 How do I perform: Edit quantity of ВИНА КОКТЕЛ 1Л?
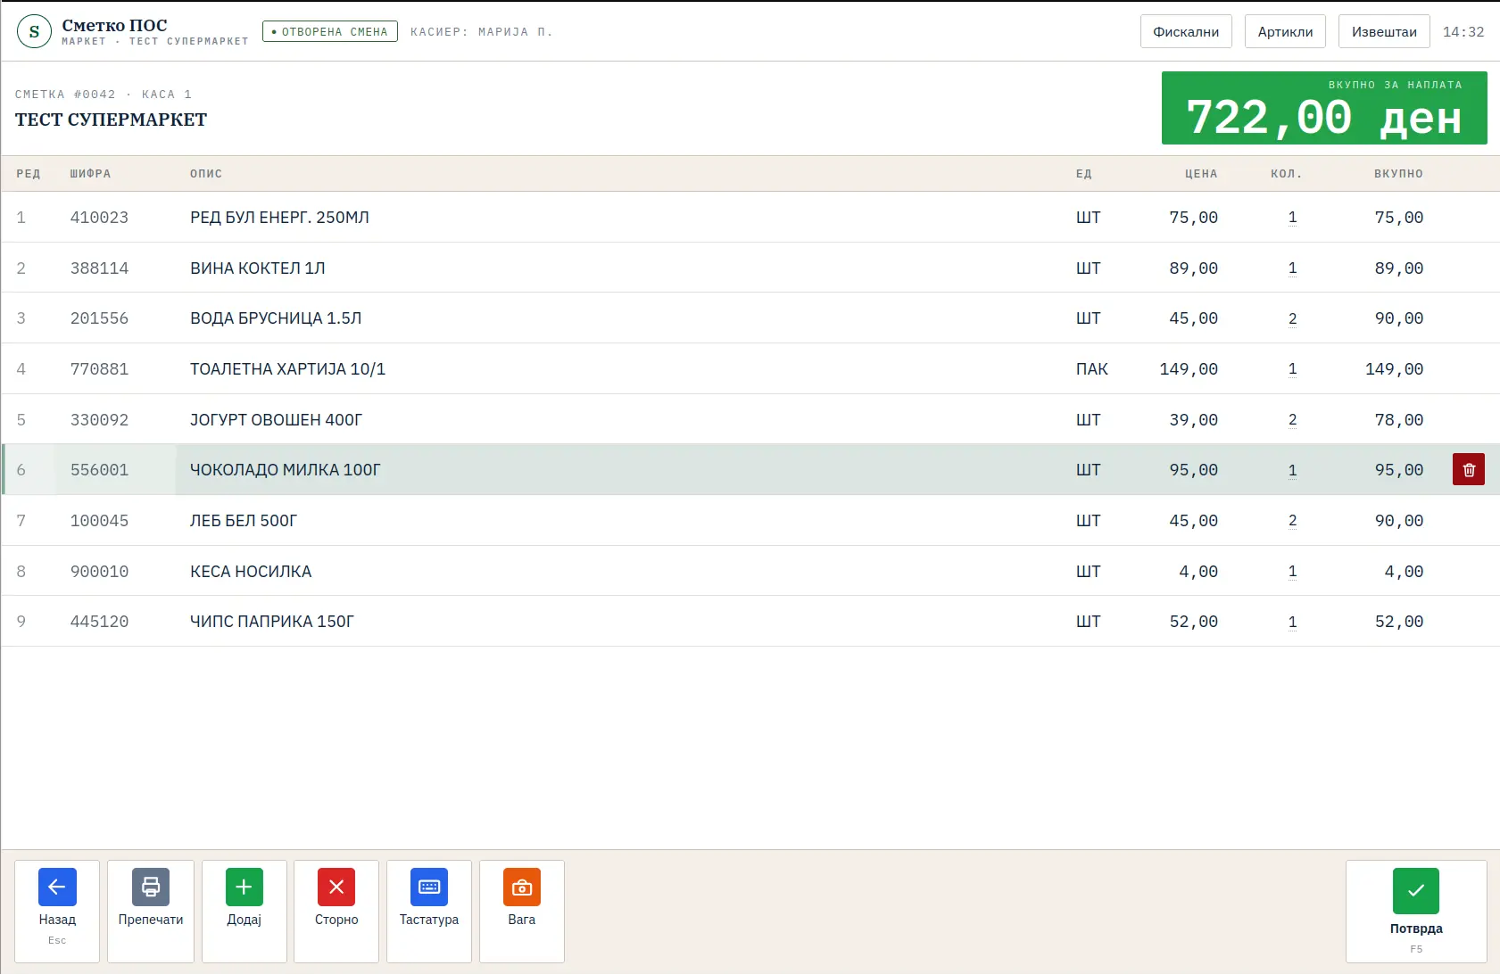[1292, 268]
